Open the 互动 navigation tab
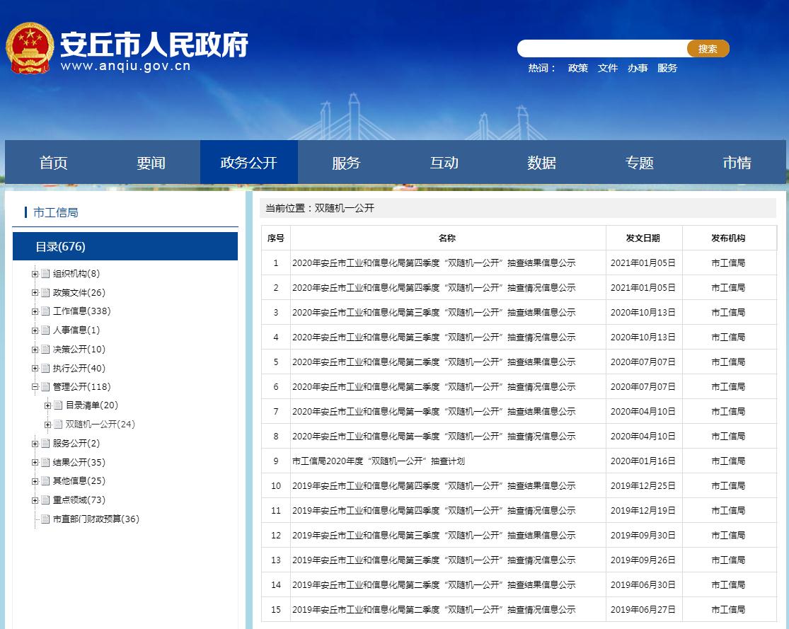 (x=444, y=163)
